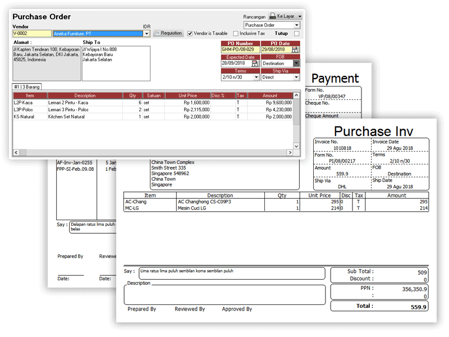Open the Purchase Order template dropdown
The width and height of the screenshot is (449, 337).
[x=296, y=25]
